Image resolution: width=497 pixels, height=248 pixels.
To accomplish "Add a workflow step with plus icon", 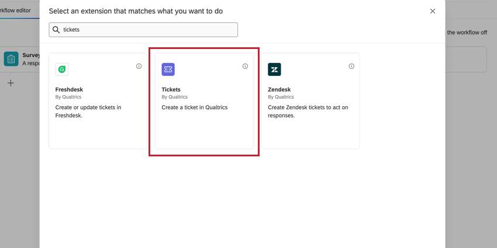I will [11, 83].
